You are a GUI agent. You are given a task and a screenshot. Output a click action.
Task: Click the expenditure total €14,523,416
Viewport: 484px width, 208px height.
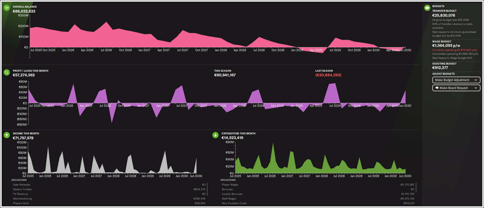232,138
